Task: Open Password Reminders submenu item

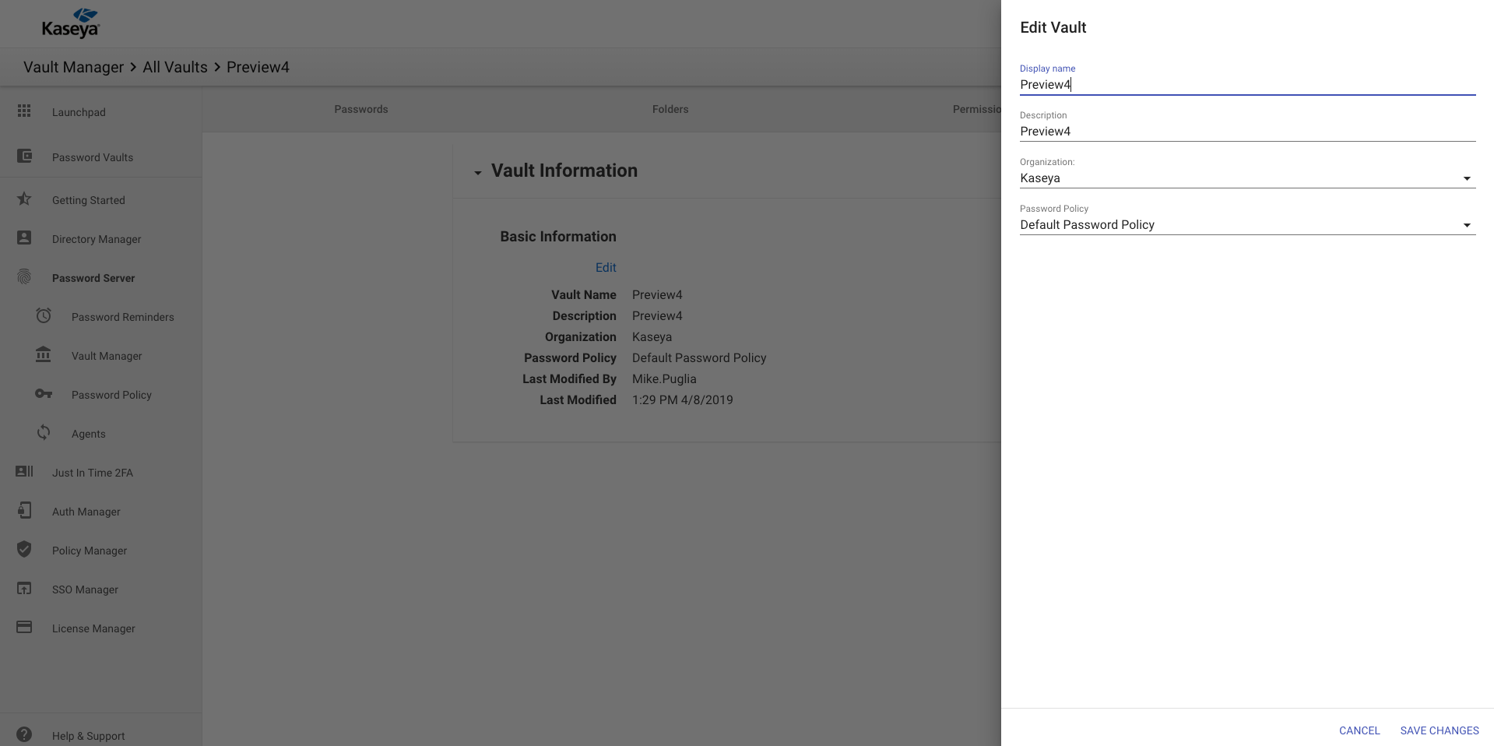Action: click(123, 317)
